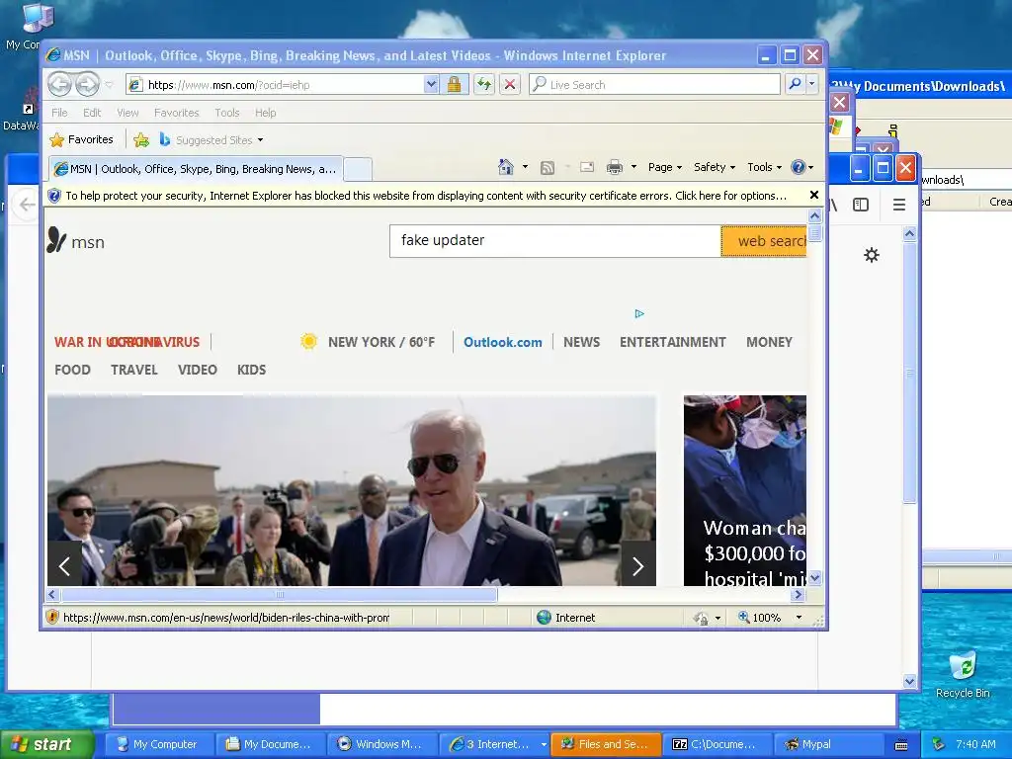Viewport: 1012px width, 759px height.
Task: Expand the Print options dropdown arrow
Action: (x=633, y=167)
